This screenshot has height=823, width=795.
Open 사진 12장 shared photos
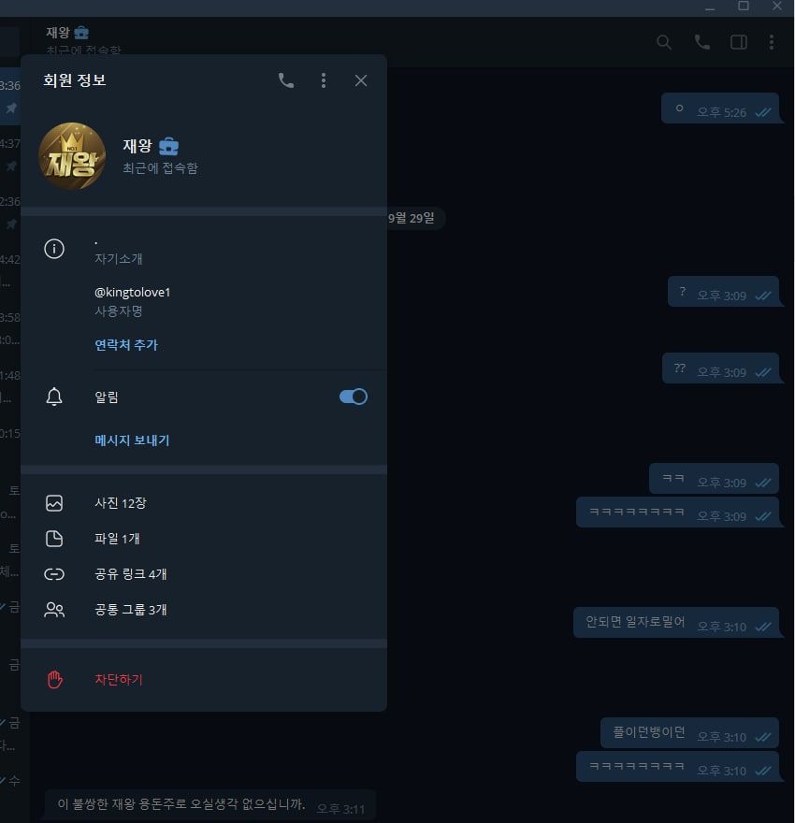click(x=204, y=503)
